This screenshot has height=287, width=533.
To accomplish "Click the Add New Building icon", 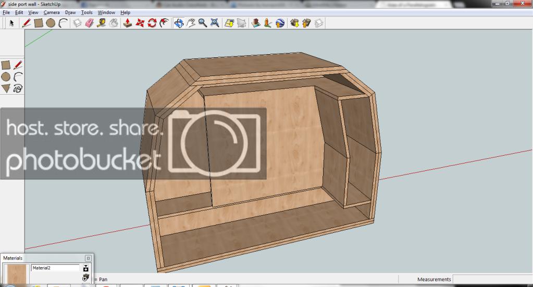I will 256,23.
